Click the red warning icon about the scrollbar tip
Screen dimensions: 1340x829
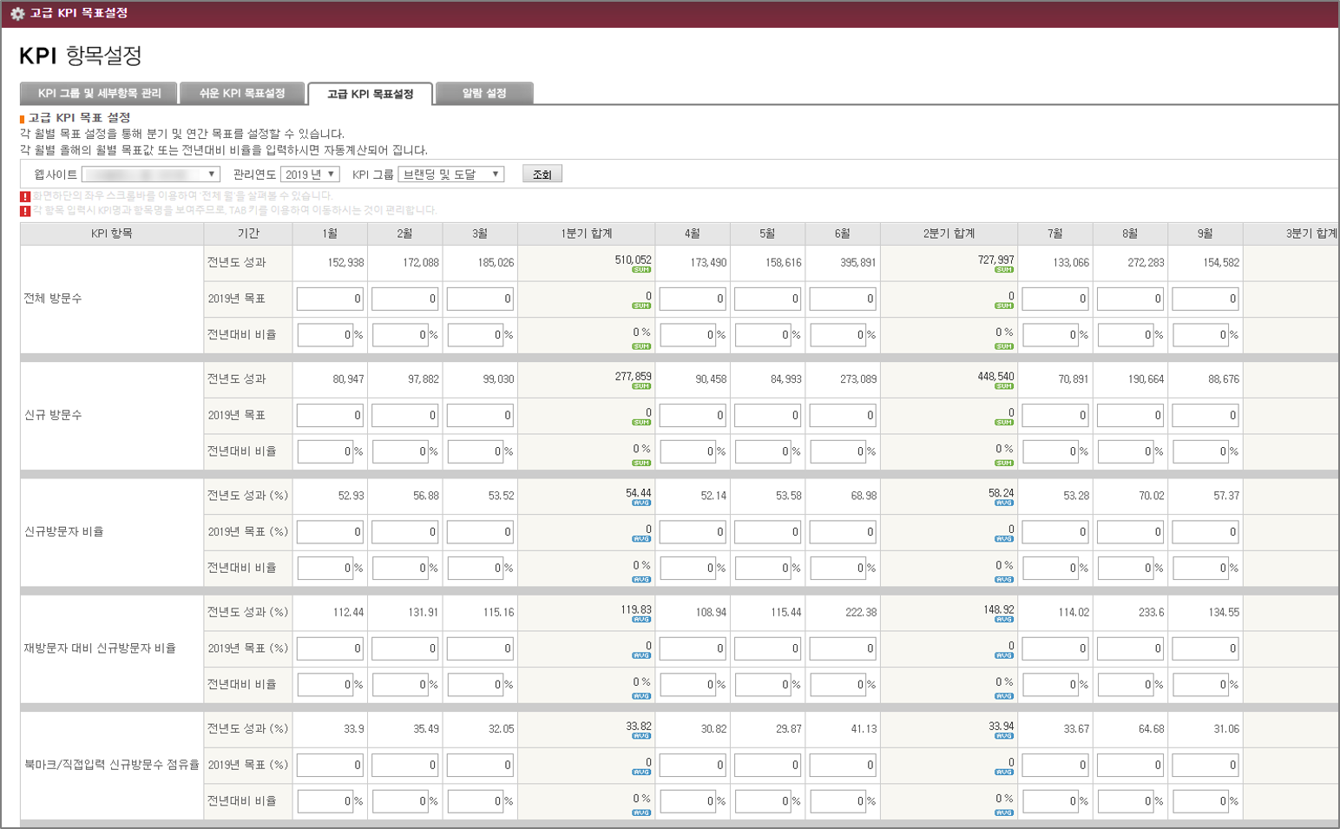pos(25,197)
